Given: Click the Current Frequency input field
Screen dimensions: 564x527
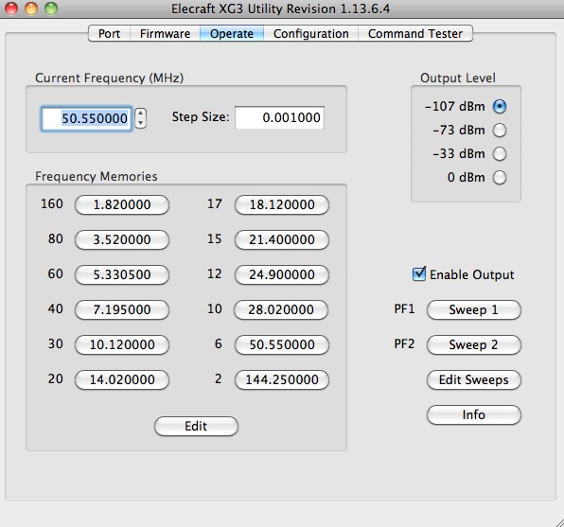Looking at the screenshot, I should click(87, 118).
